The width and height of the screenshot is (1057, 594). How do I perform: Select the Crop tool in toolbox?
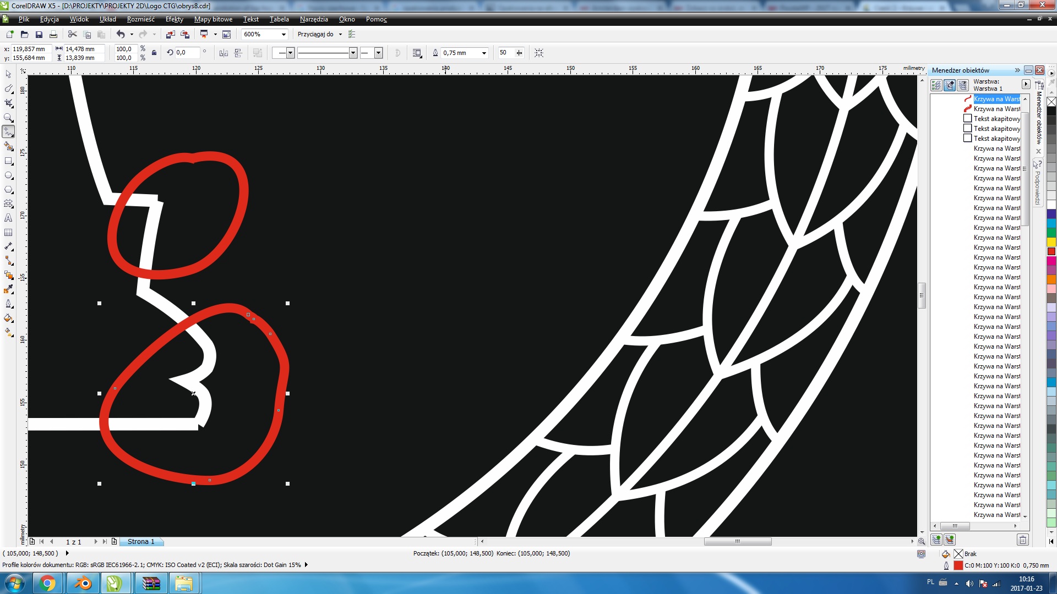pyautogui.click(x=8, y=103)
